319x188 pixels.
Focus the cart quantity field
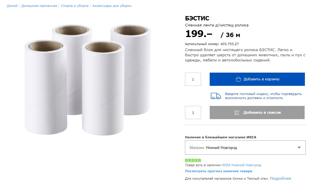pyautogui.click(x=193, y=79)
